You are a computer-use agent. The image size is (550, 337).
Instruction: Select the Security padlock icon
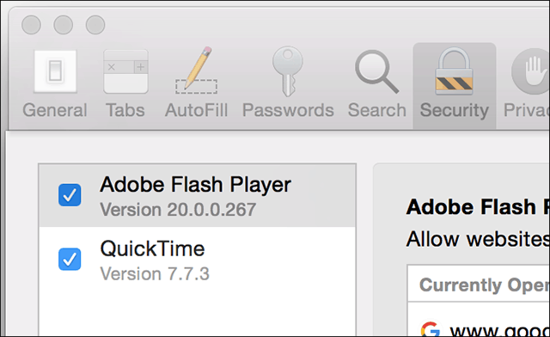tap(455, 71)
